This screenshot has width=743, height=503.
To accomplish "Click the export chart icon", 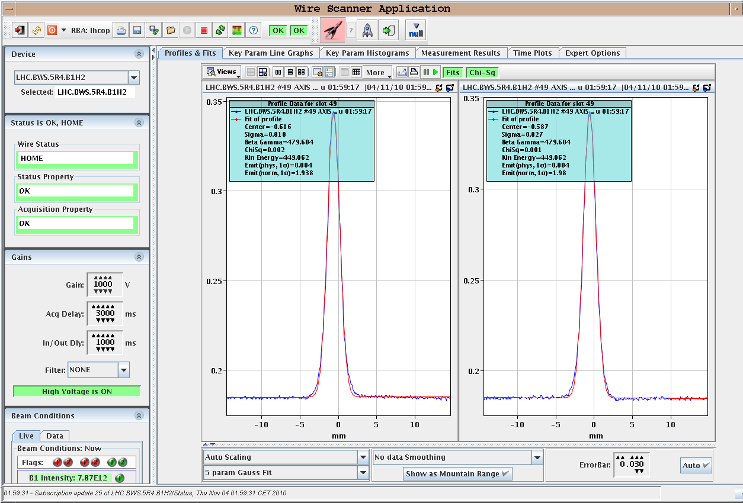I will coord(402,72).
